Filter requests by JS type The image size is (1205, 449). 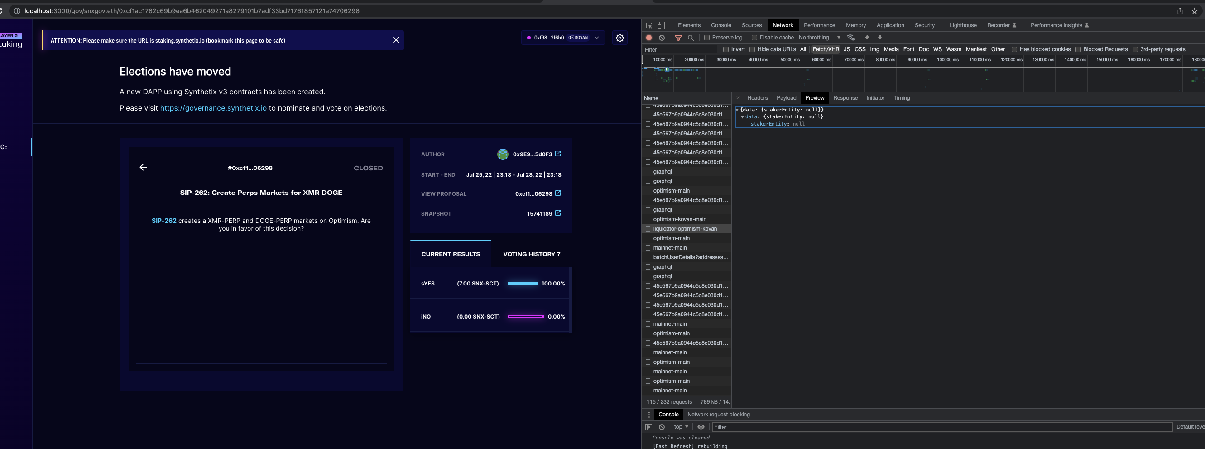click(x=847, y=49)
